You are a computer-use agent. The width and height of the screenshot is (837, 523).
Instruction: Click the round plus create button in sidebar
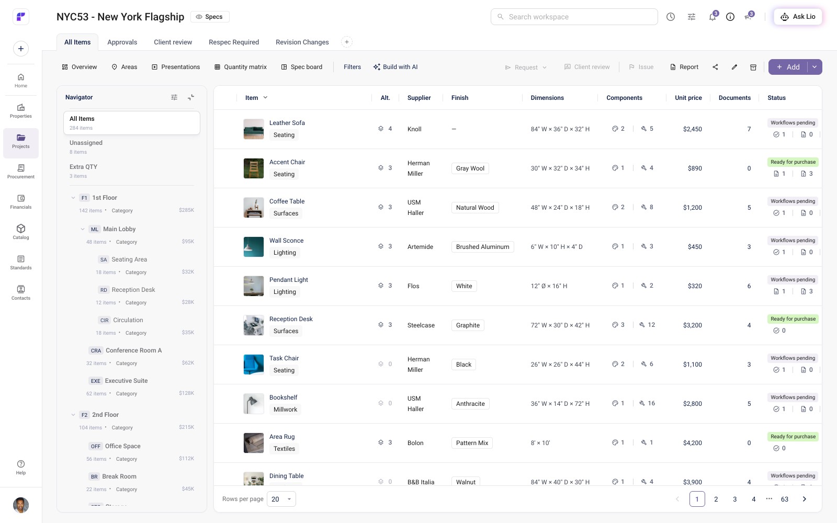pos(21,49)
